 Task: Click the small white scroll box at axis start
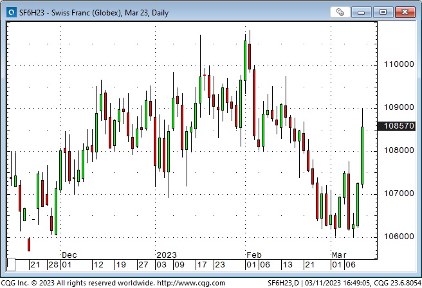[11, 265]
